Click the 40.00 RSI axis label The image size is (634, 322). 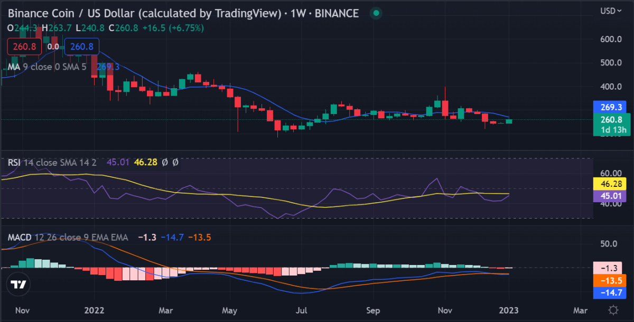[x=610, y=205]
